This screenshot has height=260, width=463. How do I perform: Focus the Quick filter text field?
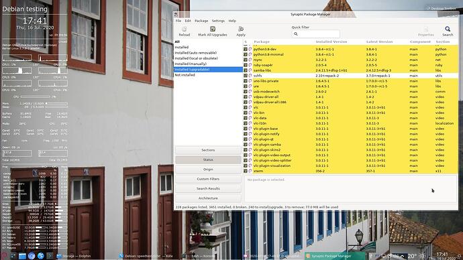(315, 34)
